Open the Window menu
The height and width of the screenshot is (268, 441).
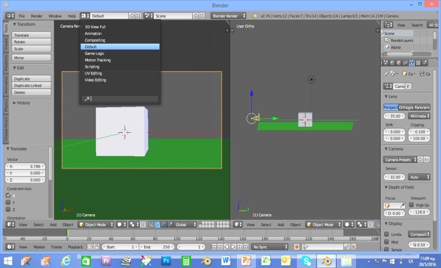pos(55,16)
